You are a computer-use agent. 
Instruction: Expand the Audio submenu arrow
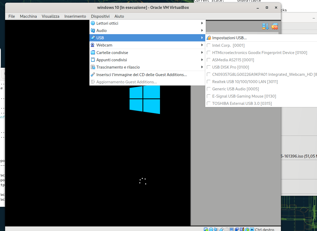click(x=202, y=30)
